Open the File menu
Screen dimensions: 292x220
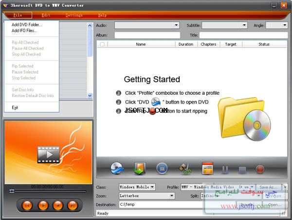(x=18, y=15)
